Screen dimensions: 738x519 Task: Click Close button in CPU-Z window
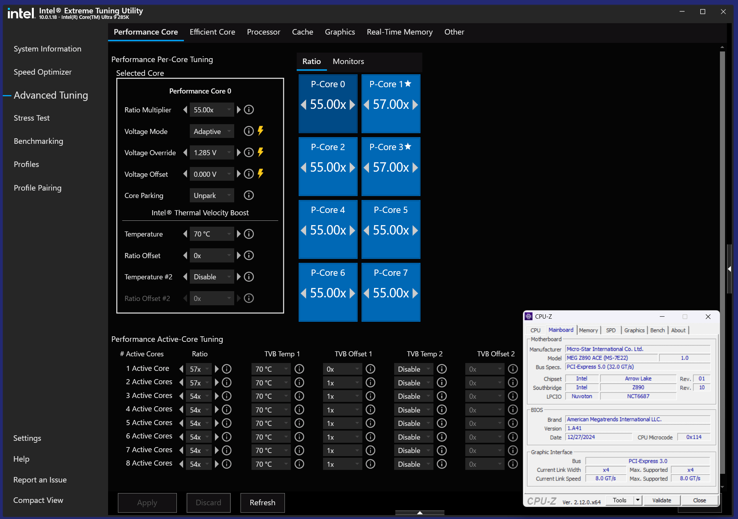click(x=699, y=500)
